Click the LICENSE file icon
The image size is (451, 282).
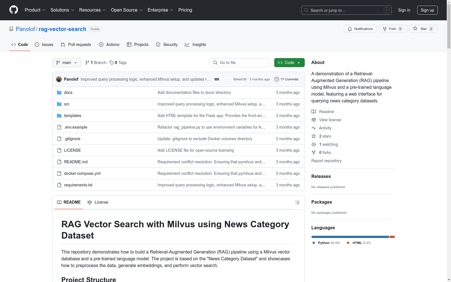[59, 150]
